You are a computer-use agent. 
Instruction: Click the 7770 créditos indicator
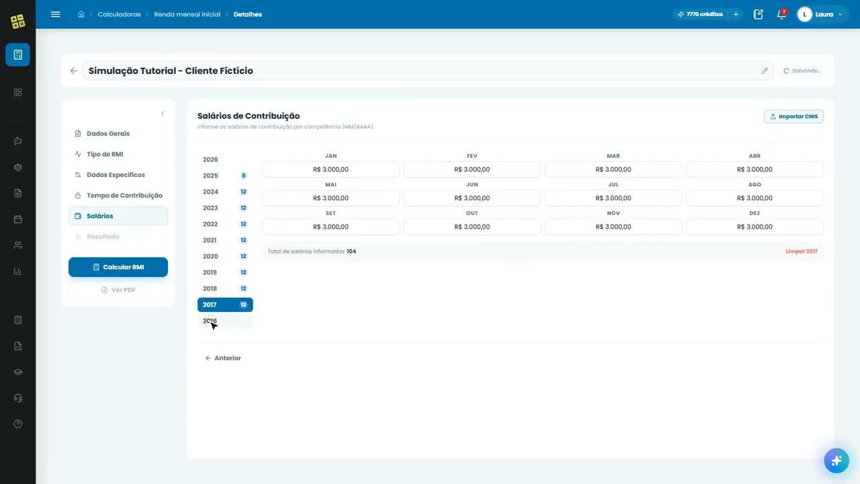[700, 14]
